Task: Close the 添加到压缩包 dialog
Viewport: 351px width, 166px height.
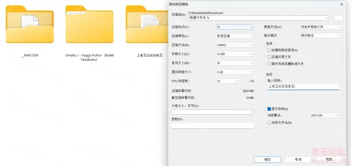Action: [x=342, y=4]
